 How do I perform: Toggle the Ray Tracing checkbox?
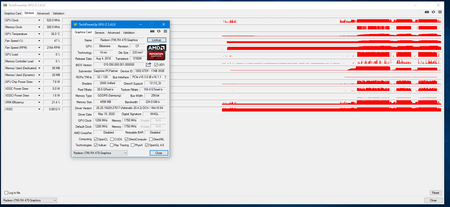coord(112,145)
